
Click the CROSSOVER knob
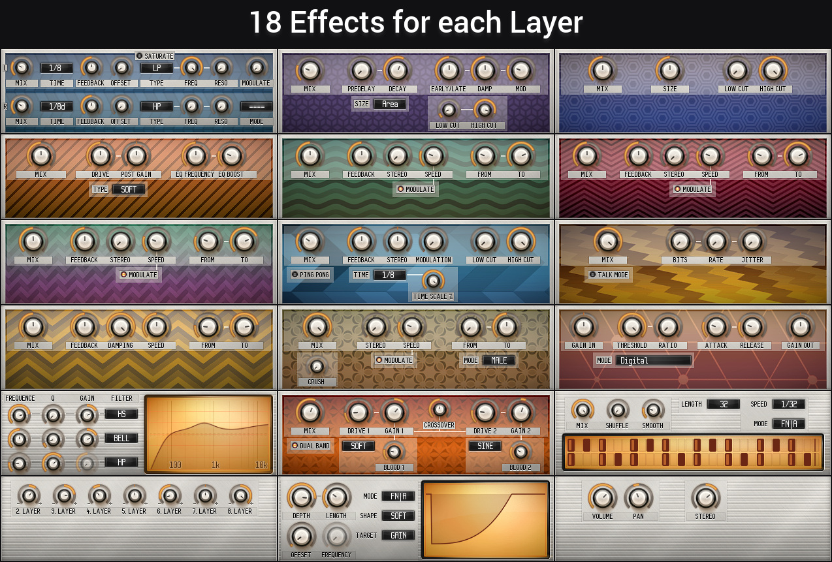click(440, 409)
